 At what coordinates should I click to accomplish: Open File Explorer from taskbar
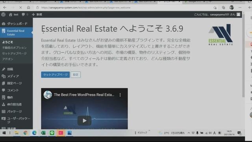click(17, 133)
